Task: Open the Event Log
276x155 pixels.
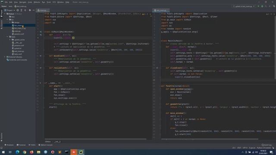Action: (x=267, y=145)
